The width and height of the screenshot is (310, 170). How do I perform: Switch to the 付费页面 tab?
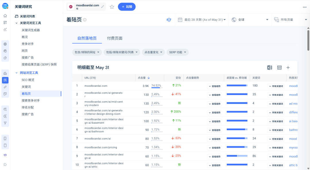115,38
